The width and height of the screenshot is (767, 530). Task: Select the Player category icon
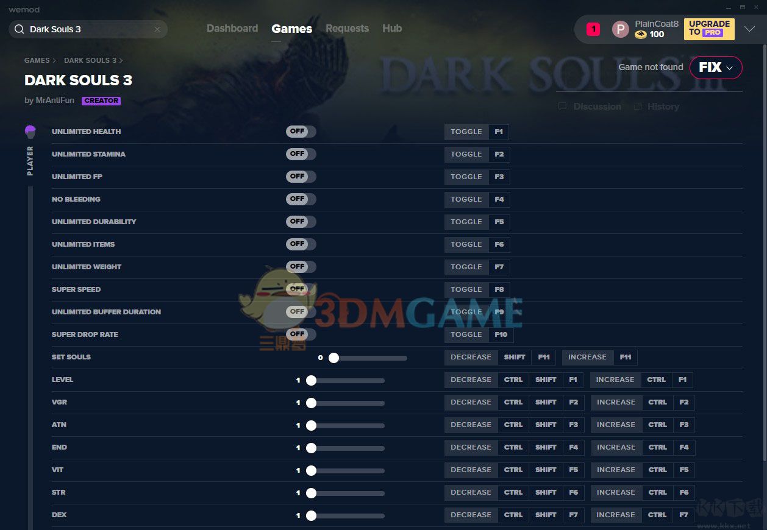(30, 132)
